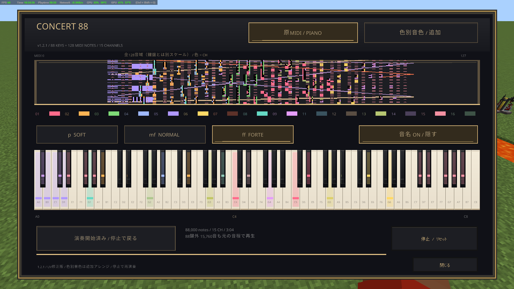Play the E4 piano key
Screen dimensions: 514x289
tap(253, 198)
